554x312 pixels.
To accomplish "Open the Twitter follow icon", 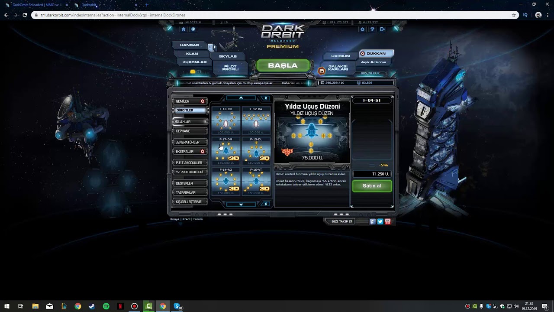I will (380, 221).
